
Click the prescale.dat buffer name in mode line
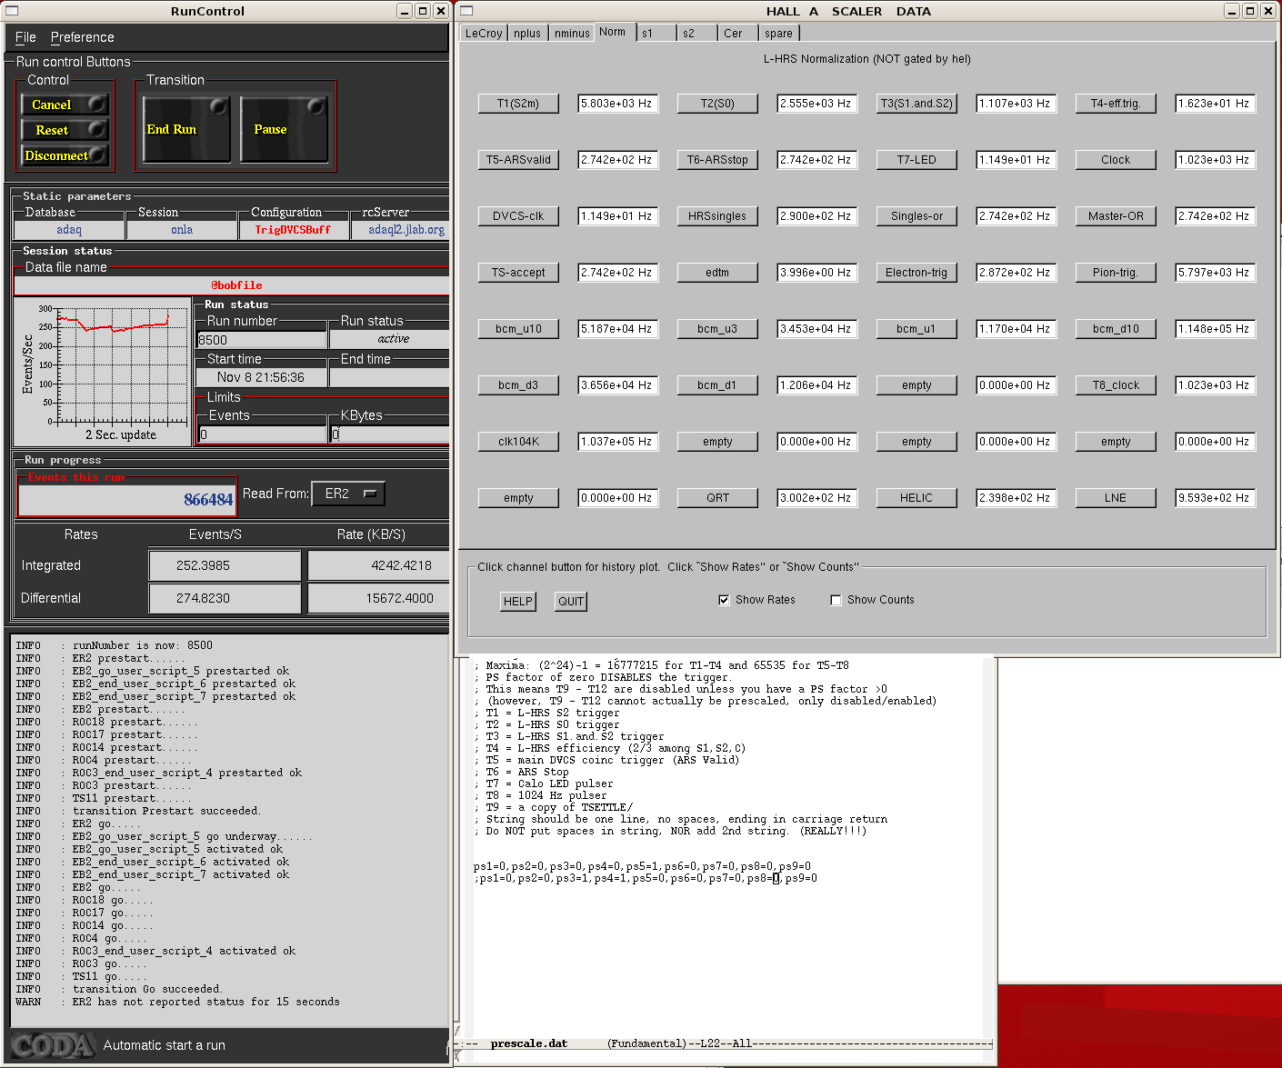tap(528, 1043)
